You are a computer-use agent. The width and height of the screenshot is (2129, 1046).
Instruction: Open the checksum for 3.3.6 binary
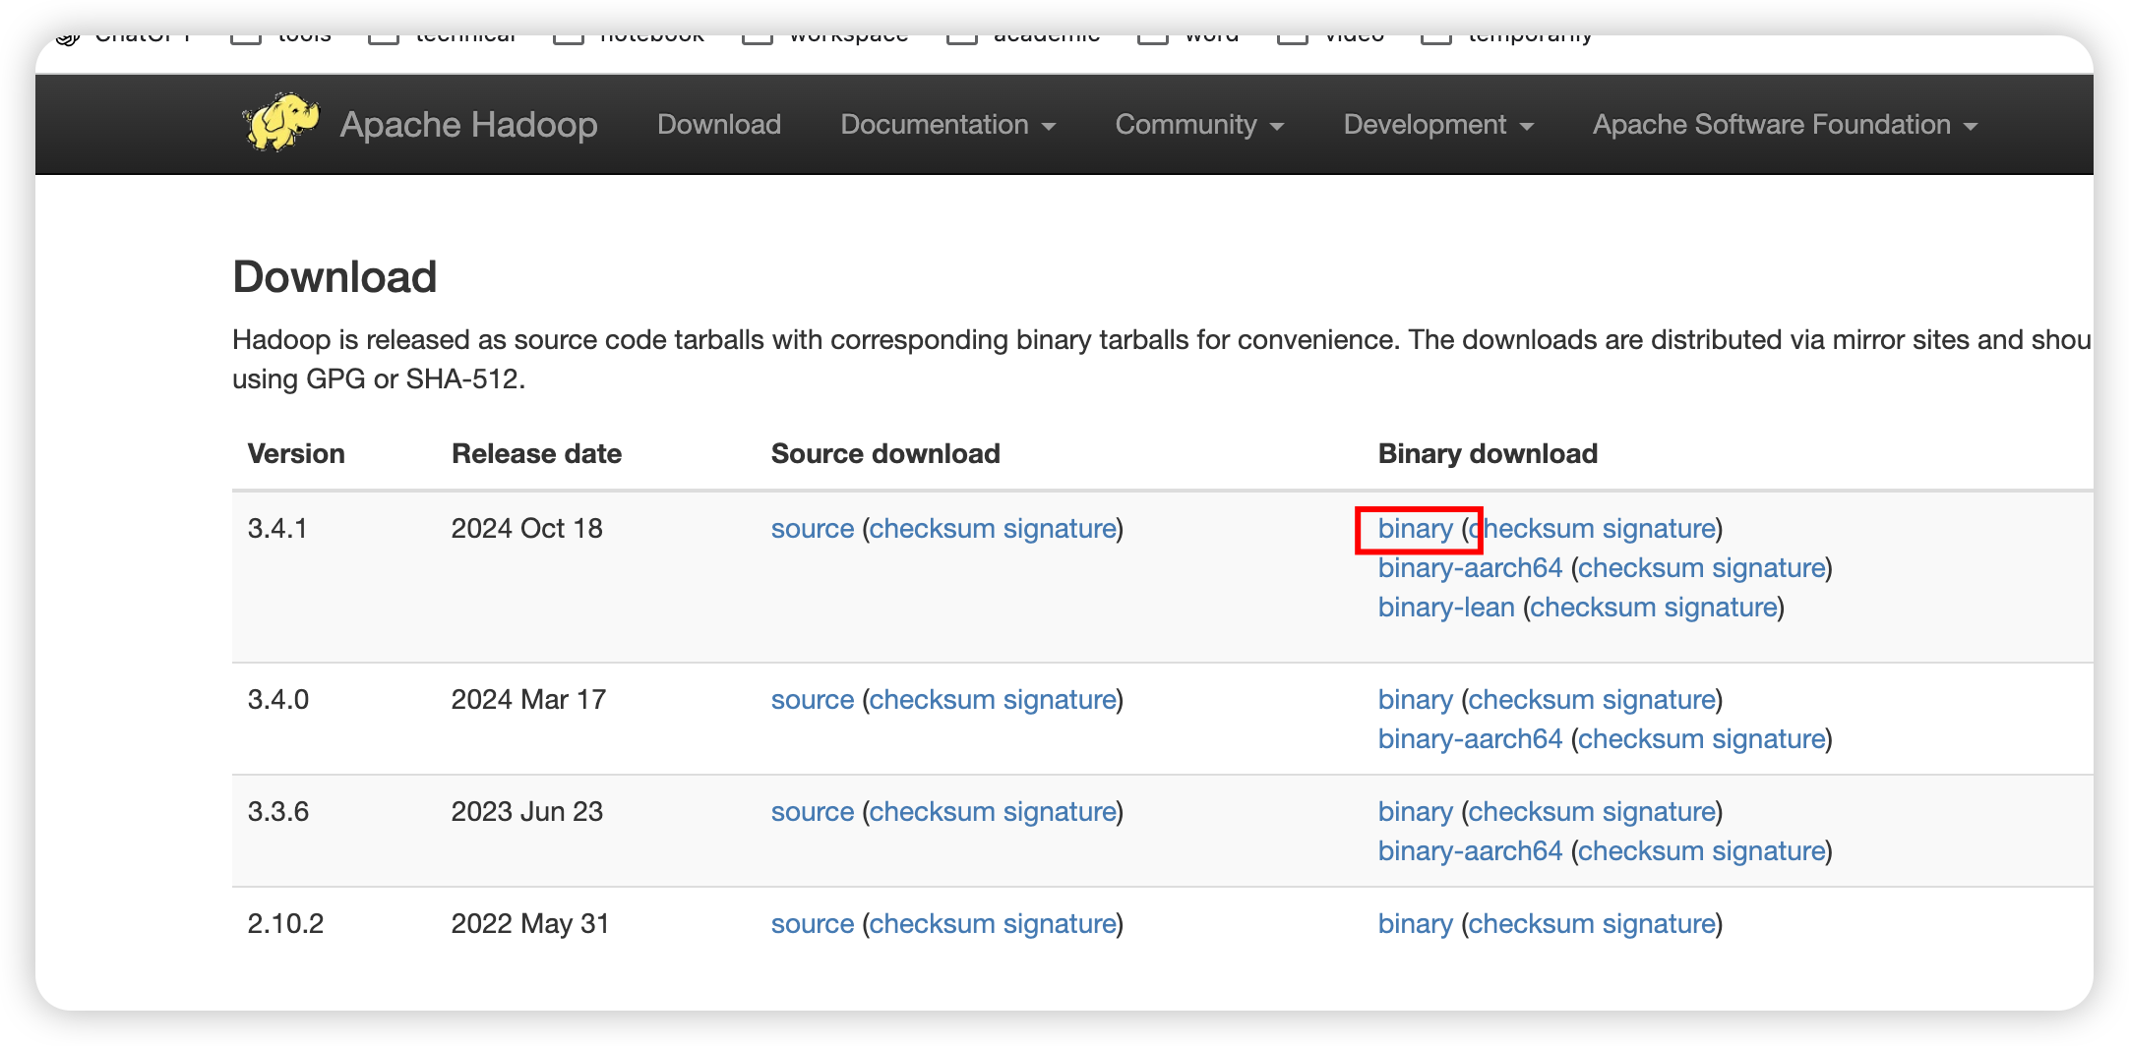click(1530, 812)
